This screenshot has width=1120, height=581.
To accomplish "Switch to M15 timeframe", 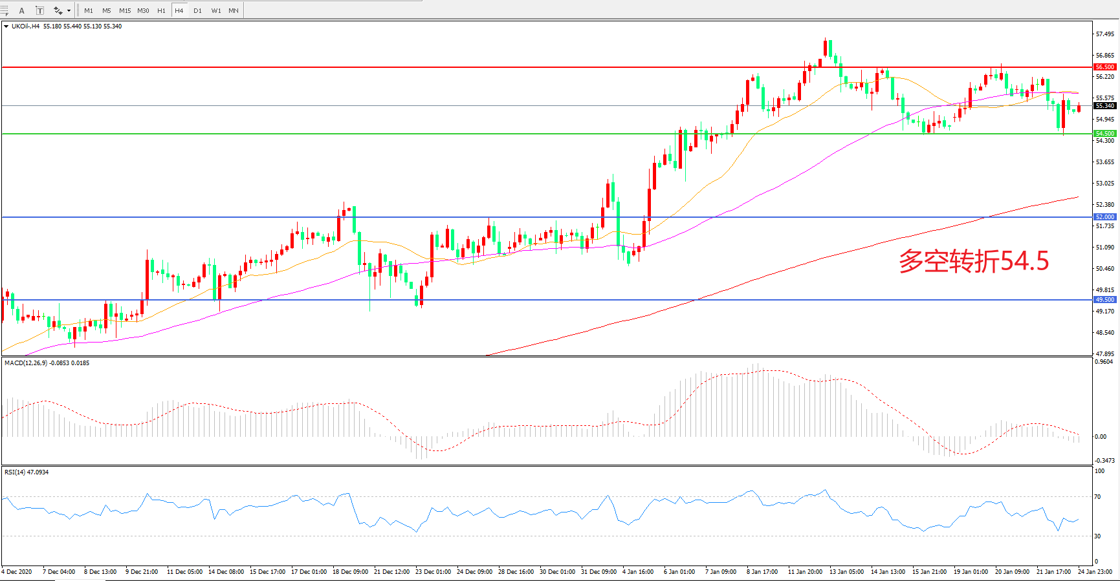I will click(x=125, y=10).
